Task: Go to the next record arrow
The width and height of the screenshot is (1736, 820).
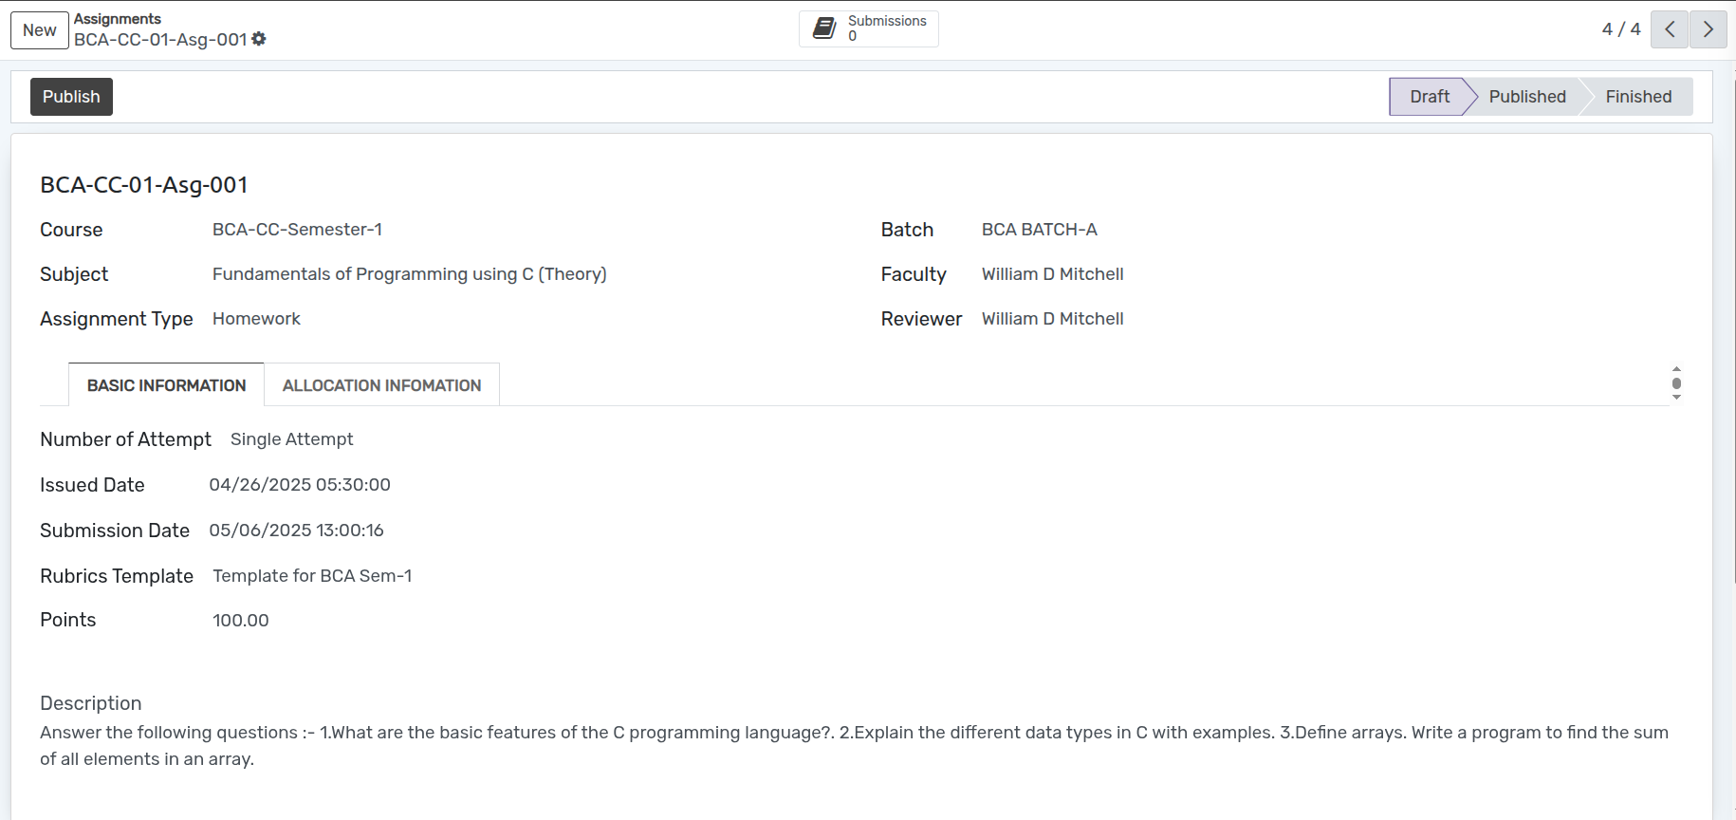Action: pyautogui.click(x=1708, y=29)
